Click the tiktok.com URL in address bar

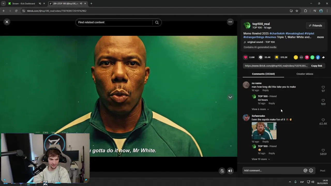57,11
